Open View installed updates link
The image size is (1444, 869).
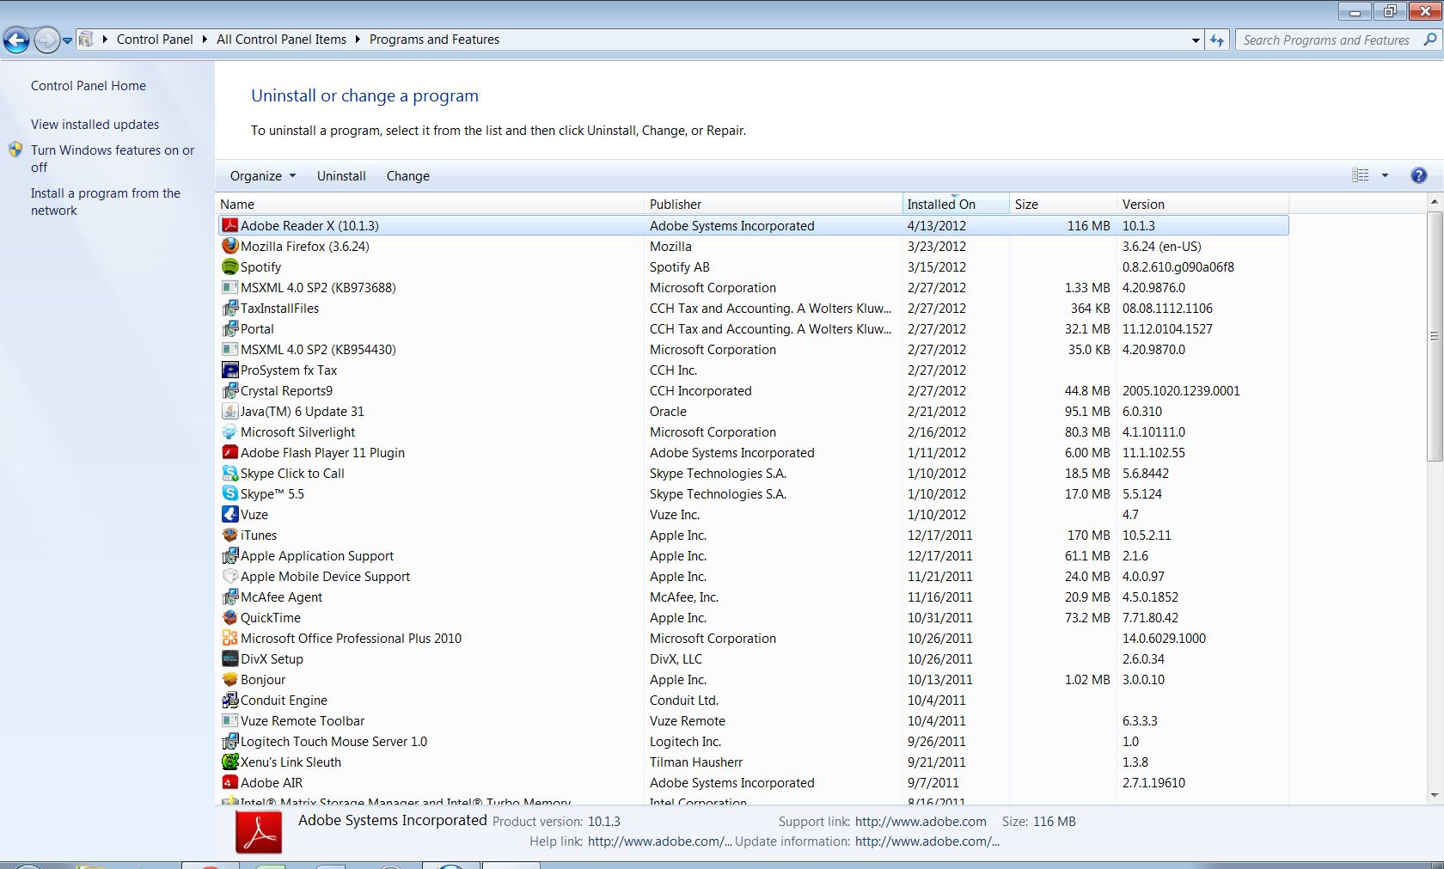click(95, 125)
